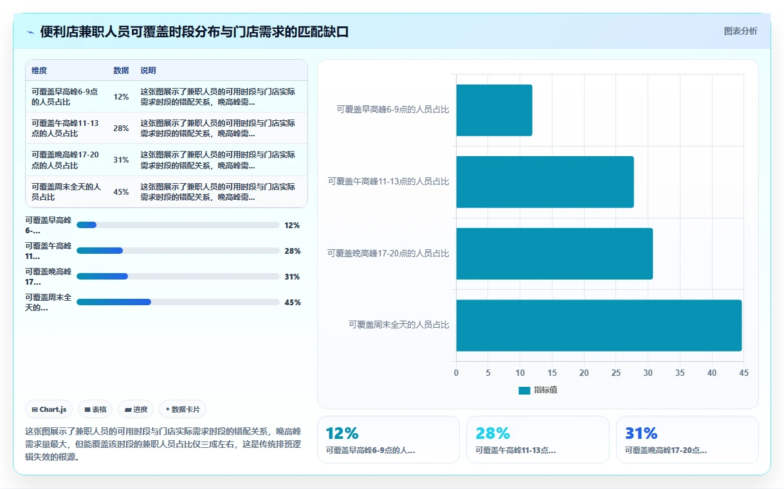This screenshot has width=784, height=489.
Task: Open the 12% data card
Action: pos(388,440)
